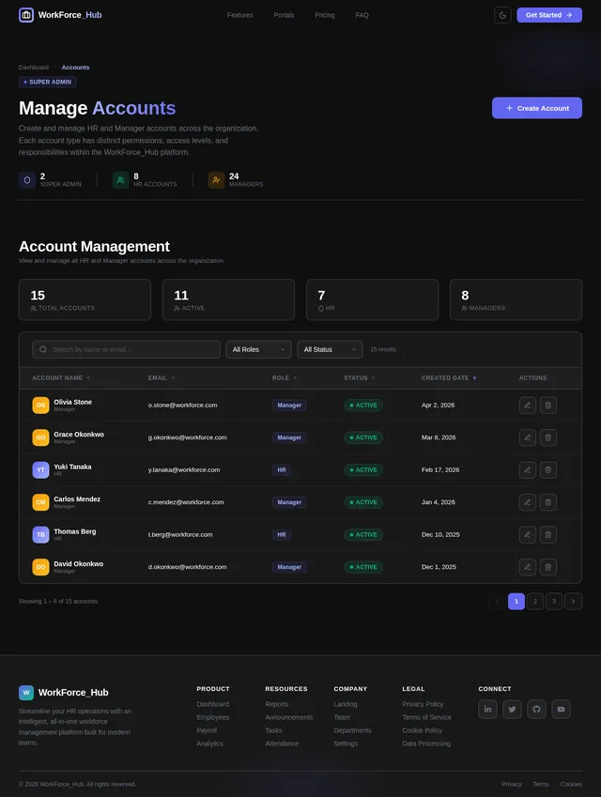Image resolution: width=601 pixels, height=797 pixels.
Task: Delete Thomas Berg's account
Action: 548,535
